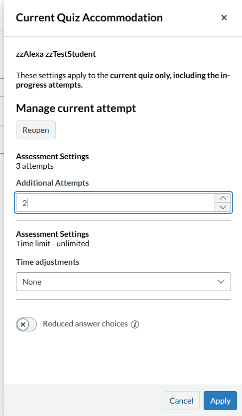Increase additional attempts with up arrow
This screenshot has width=242, height=416.
coord(223,198)
